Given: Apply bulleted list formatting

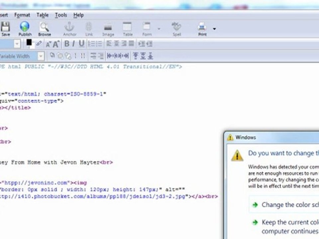Looking at the screenshot, I should (99, 44).
